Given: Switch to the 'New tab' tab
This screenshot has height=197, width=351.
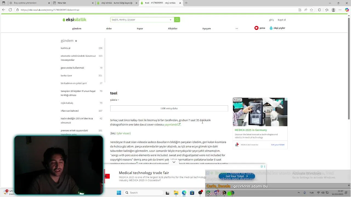Looking at the screenshot, I should [x=72, y=3].
